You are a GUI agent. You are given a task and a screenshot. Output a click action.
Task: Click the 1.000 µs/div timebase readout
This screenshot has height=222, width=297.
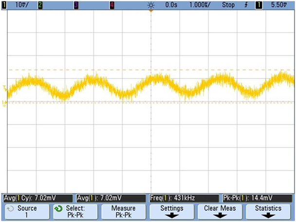(x=200, y=5)
